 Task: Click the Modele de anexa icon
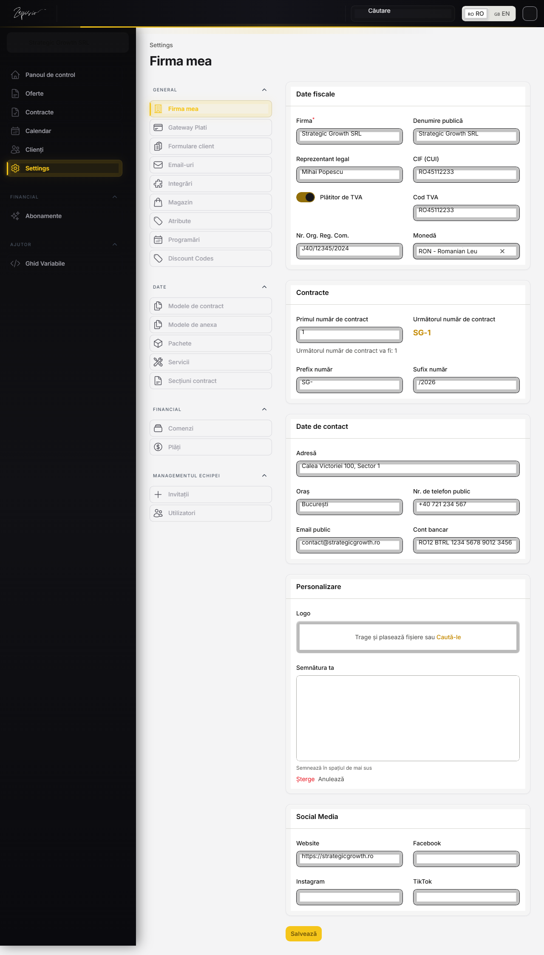pyautogui.click(x=158, y=325)
